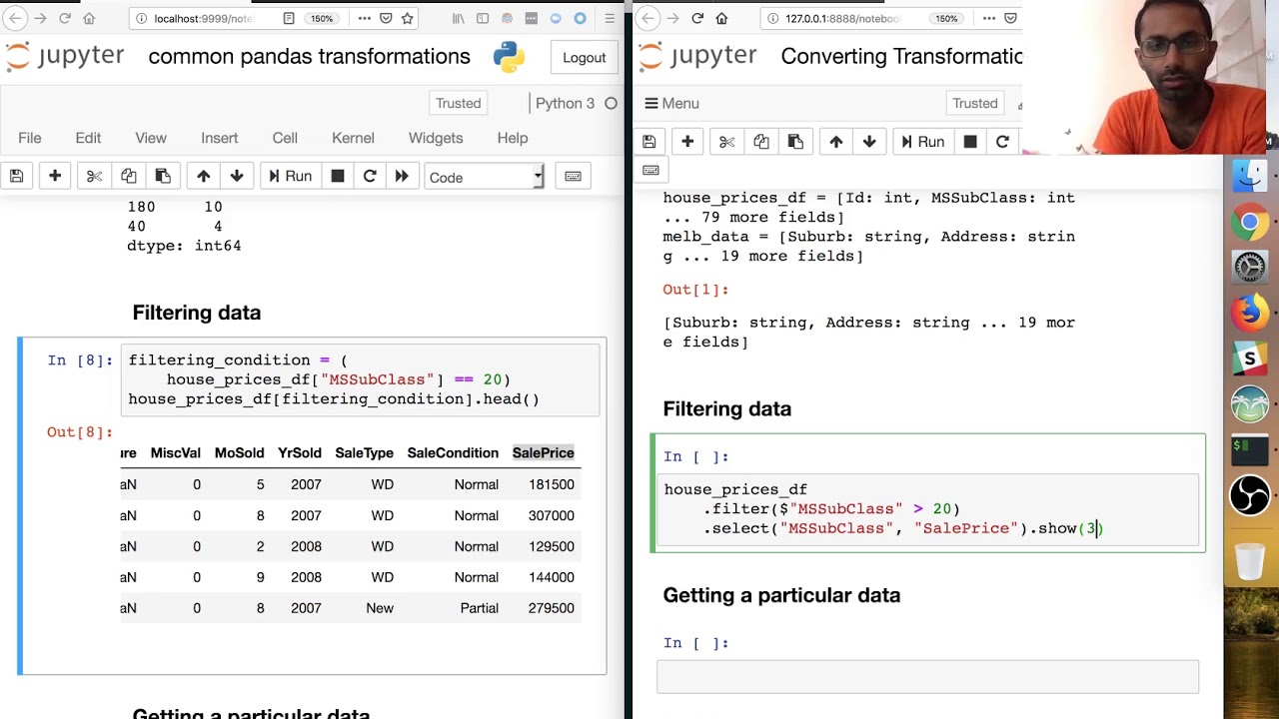The width and height of the screenshot is (1279, 719).
Task: Insert cell below in right notebook
Action: (687, 142)
